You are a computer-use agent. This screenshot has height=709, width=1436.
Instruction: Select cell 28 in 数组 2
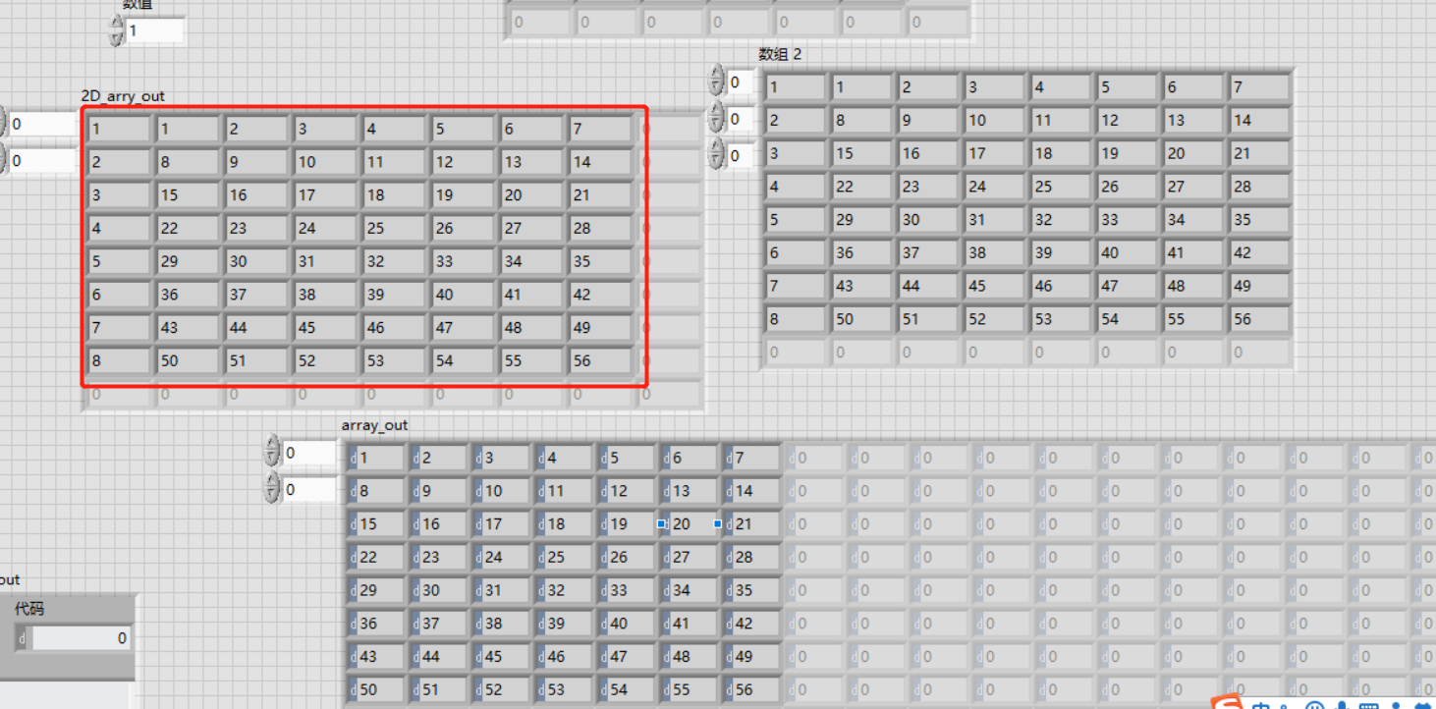(1259, 187)
